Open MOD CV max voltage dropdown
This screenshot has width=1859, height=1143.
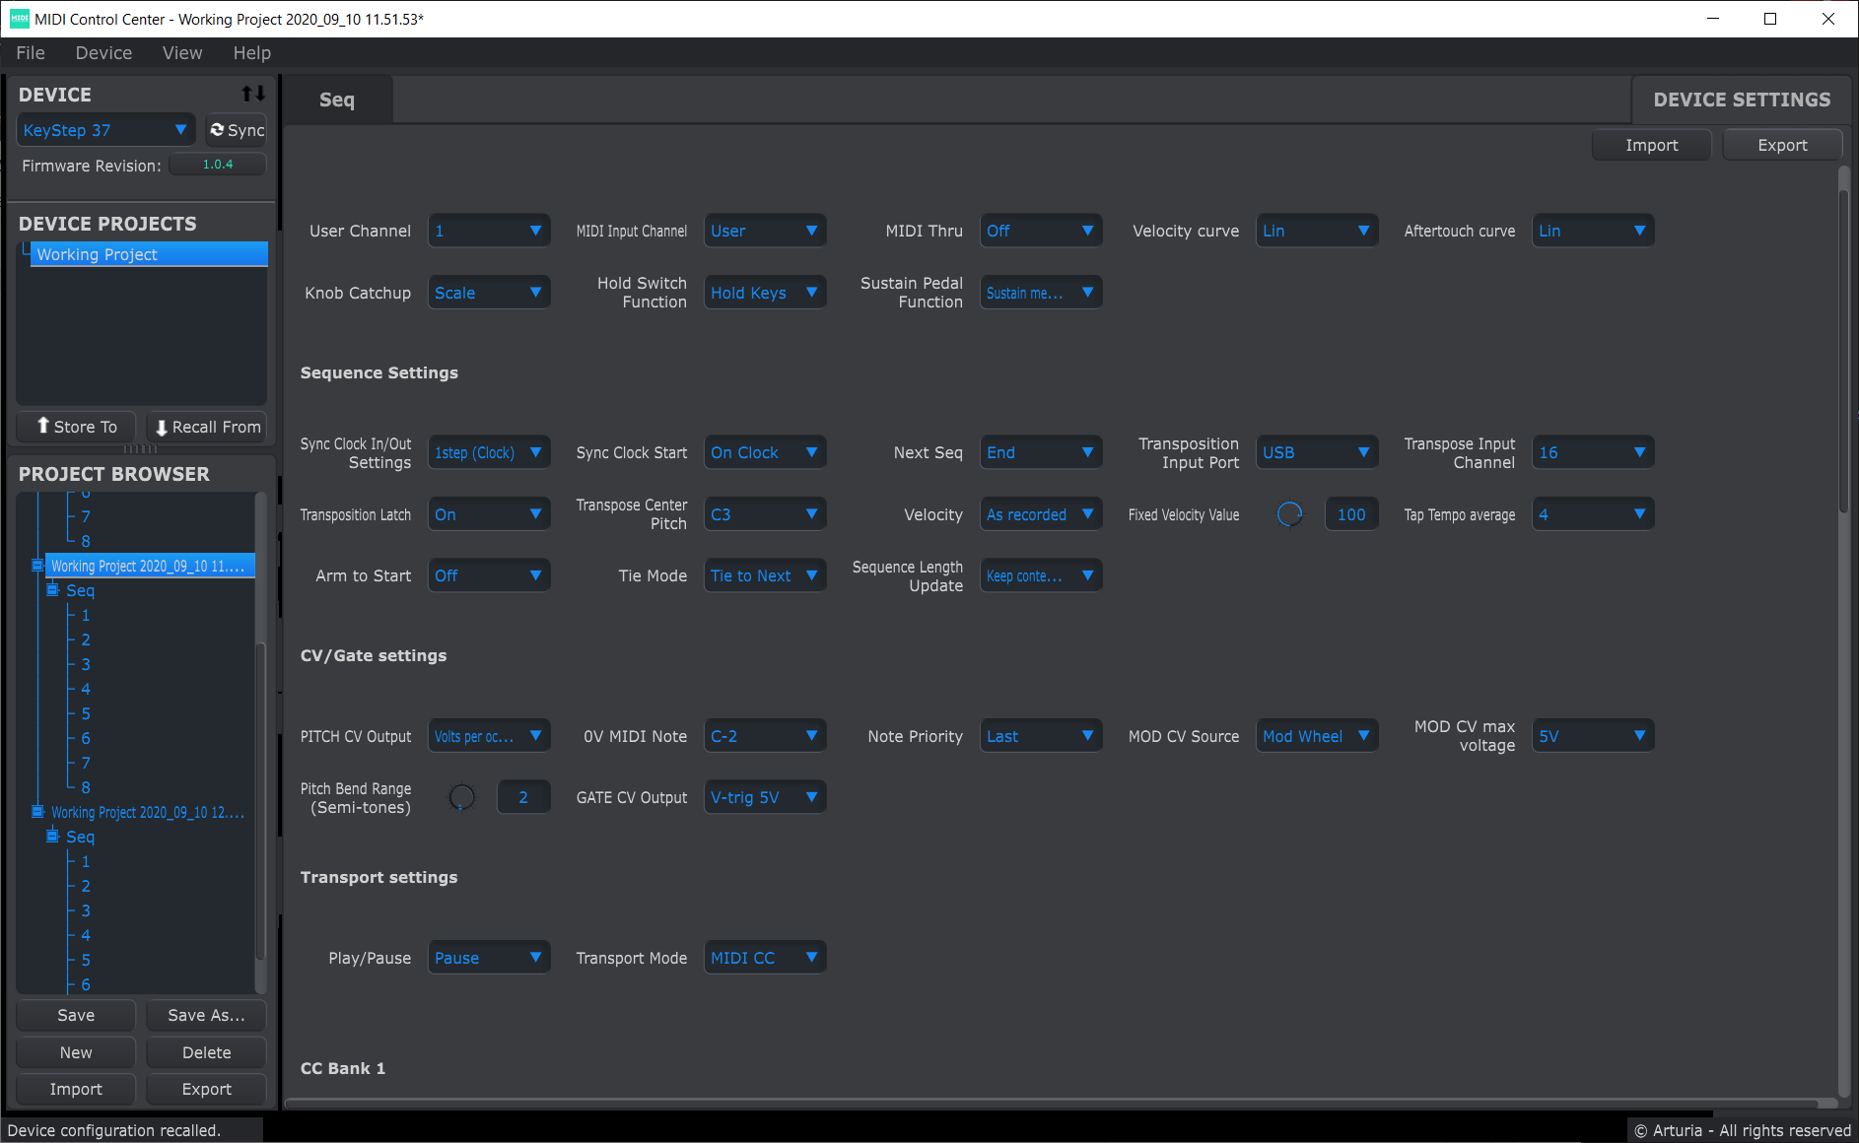point(1593,736)
